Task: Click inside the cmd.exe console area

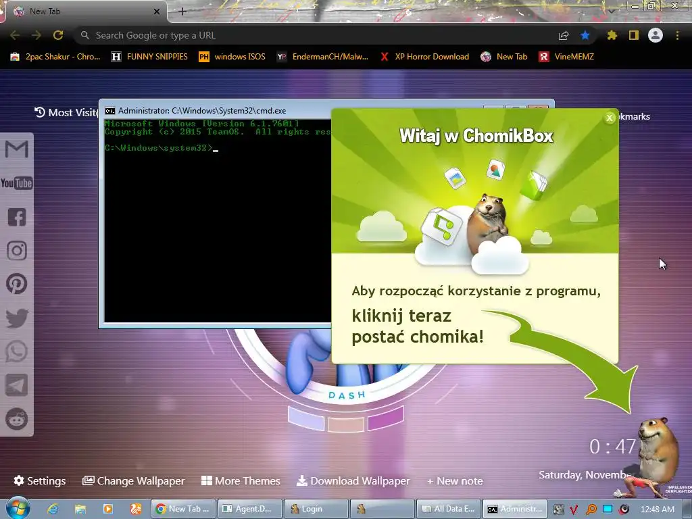Action: [218, 221]
